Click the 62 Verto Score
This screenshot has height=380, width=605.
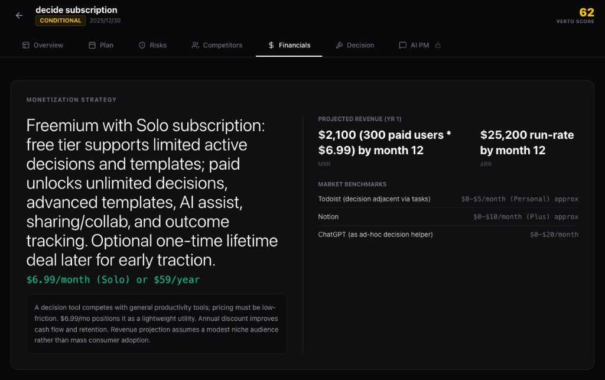coord(586,12)
